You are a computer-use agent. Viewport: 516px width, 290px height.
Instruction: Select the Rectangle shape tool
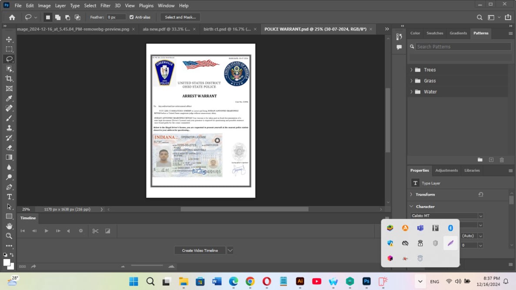(x=9, y=216)
